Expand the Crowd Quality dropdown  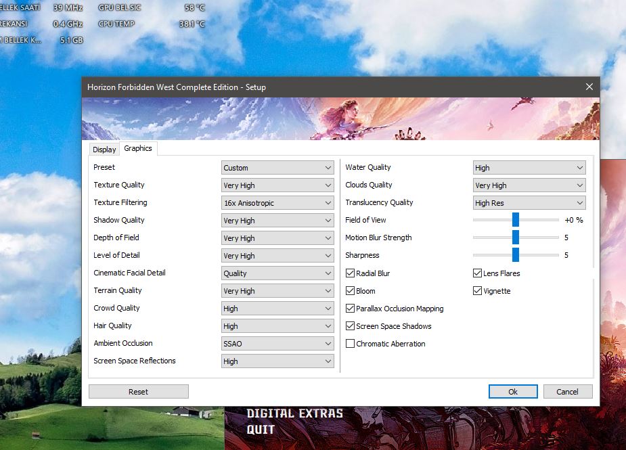pyautogui.click(x=277, y=309)
